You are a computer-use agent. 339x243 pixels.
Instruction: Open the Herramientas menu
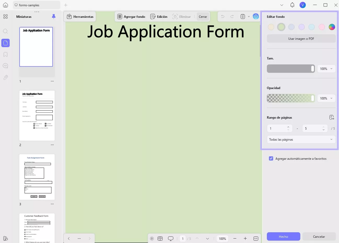pyautogui.click(x=80, y=16)
